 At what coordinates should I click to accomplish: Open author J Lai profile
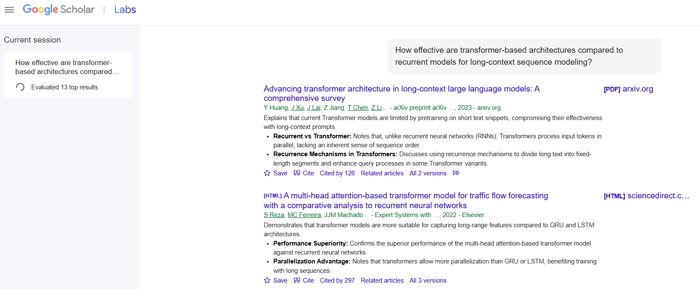(314, 108)
